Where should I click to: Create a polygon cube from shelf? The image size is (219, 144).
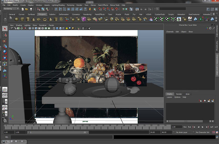click(22, 19)
